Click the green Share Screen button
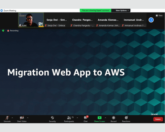This screenshot has width=165, height=132. pos(99,119)
